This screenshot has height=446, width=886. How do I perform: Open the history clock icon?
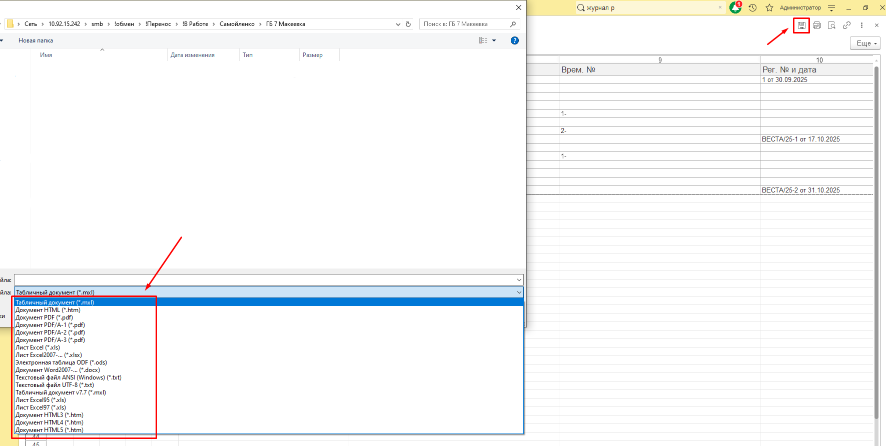[x=752, y=7]
